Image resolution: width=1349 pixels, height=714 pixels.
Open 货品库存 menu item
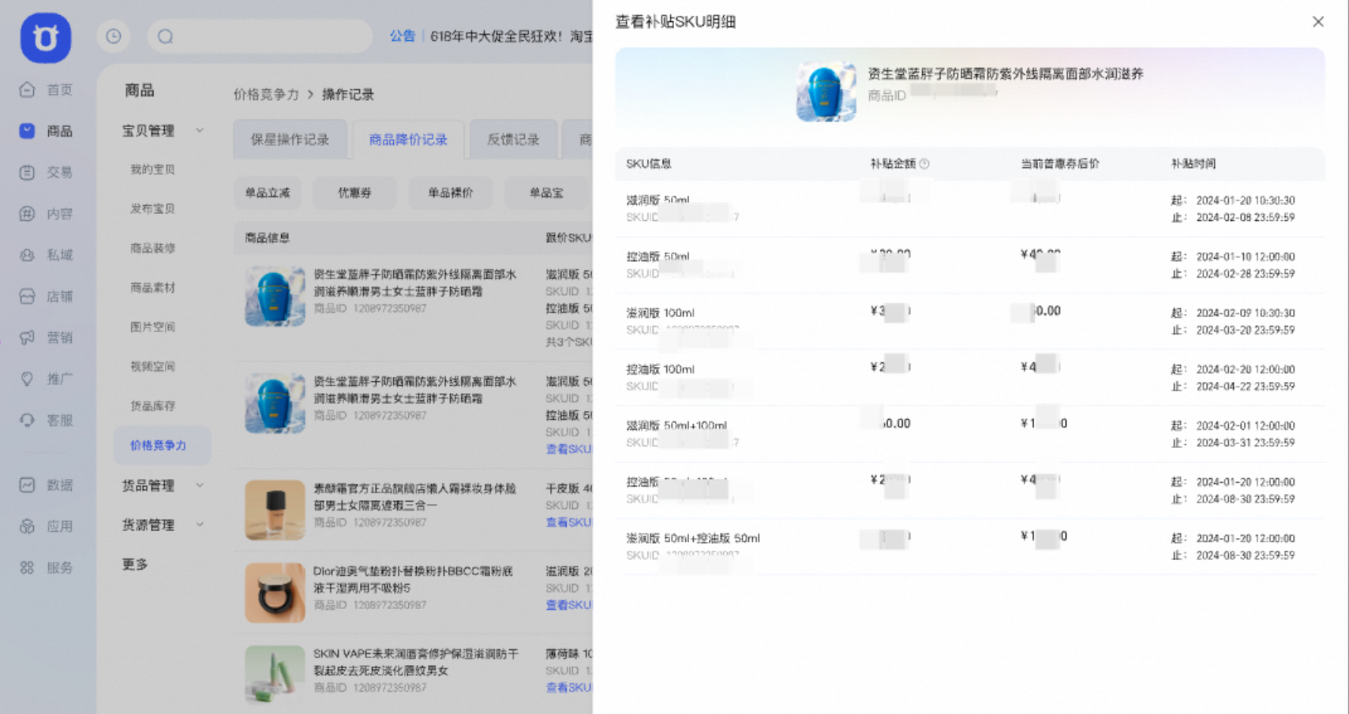point(152,406)
